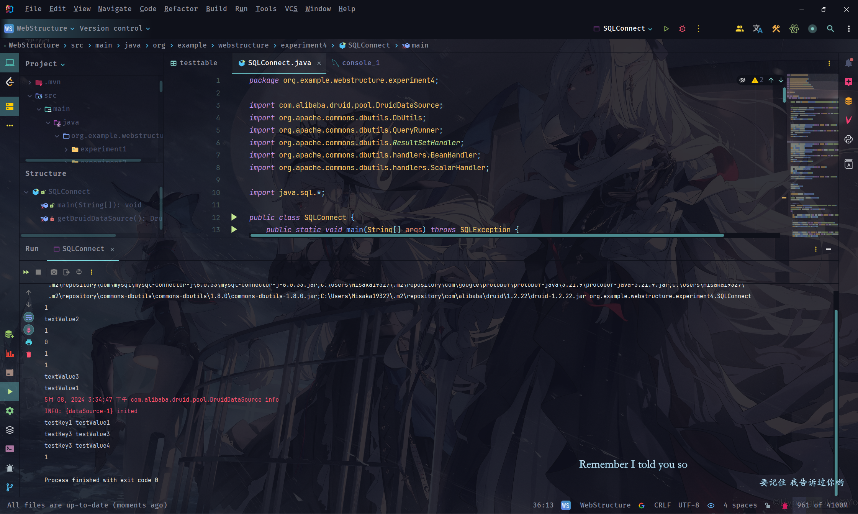This screenshot has height=514, width=858.
Task: Rerun SQLConnect in the Run panel
Action: (26, 272)
